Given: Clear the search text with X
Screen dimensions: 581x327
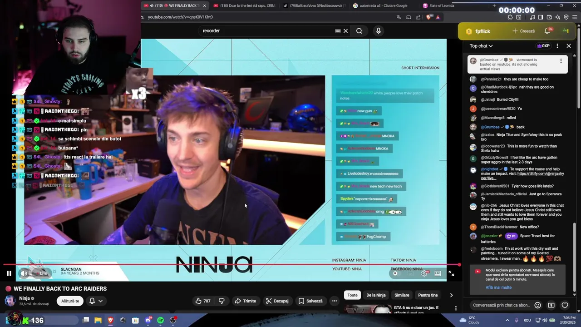Looking at the screenshot, I should 345,31.
